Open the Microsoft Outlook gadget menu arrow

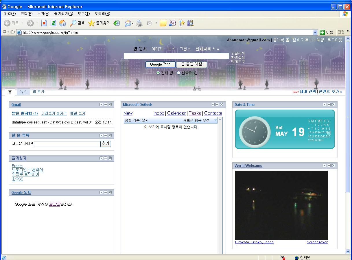(213, 105)
